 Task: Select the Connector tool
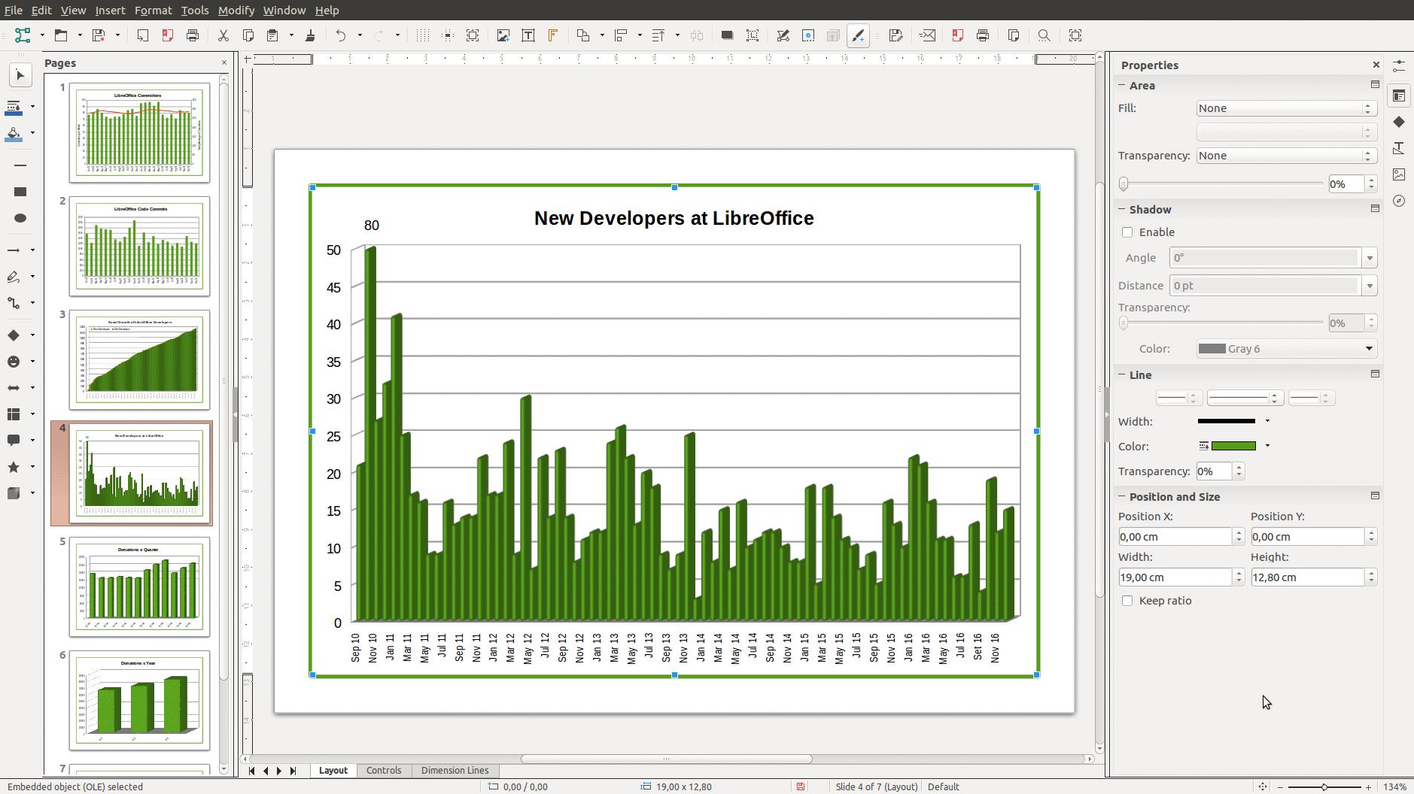coord(14,303)
